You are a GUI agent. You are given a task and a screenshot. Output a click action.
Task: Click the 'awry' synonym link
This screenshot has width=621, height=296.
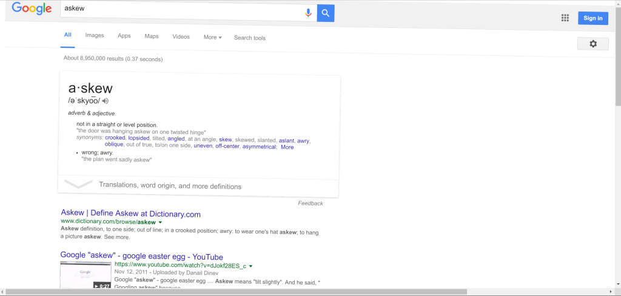303,141
